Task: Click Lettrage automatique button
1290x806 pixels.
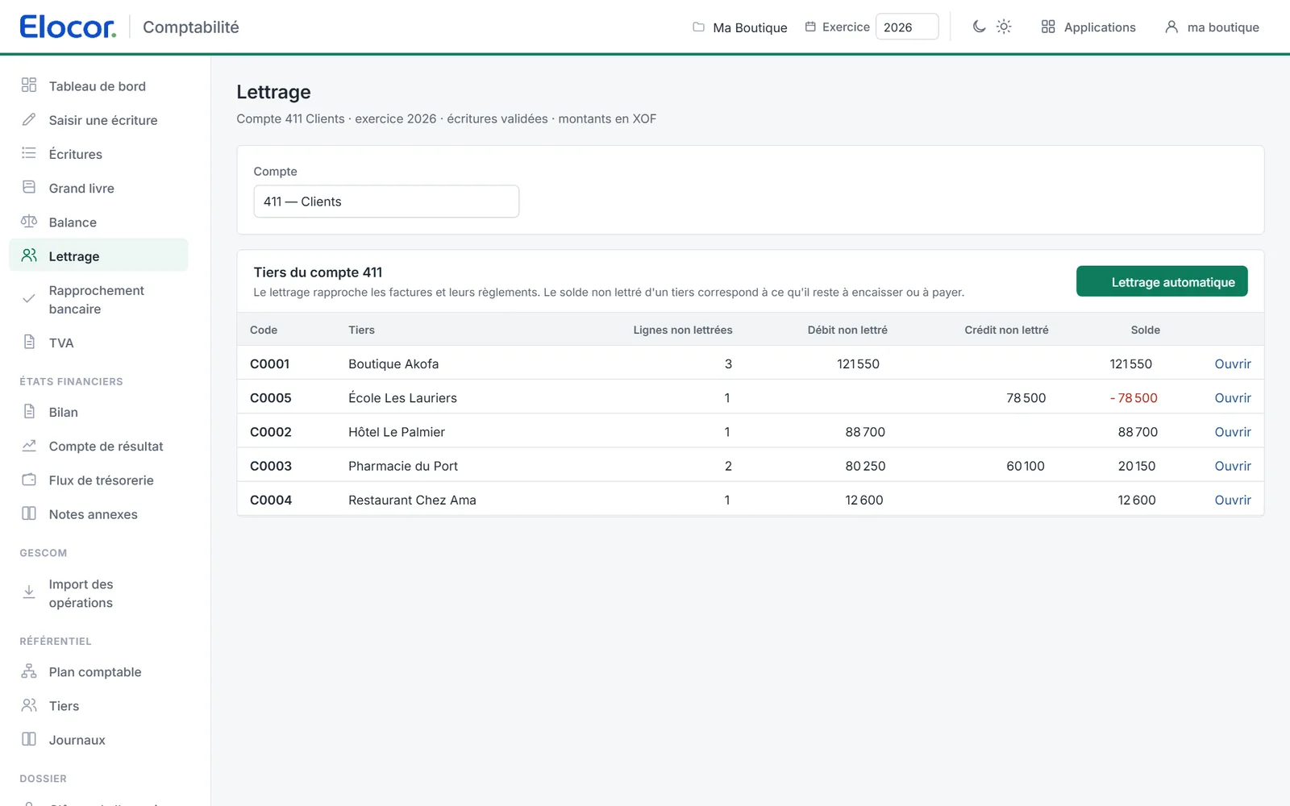Action: tap(1162, 281)
